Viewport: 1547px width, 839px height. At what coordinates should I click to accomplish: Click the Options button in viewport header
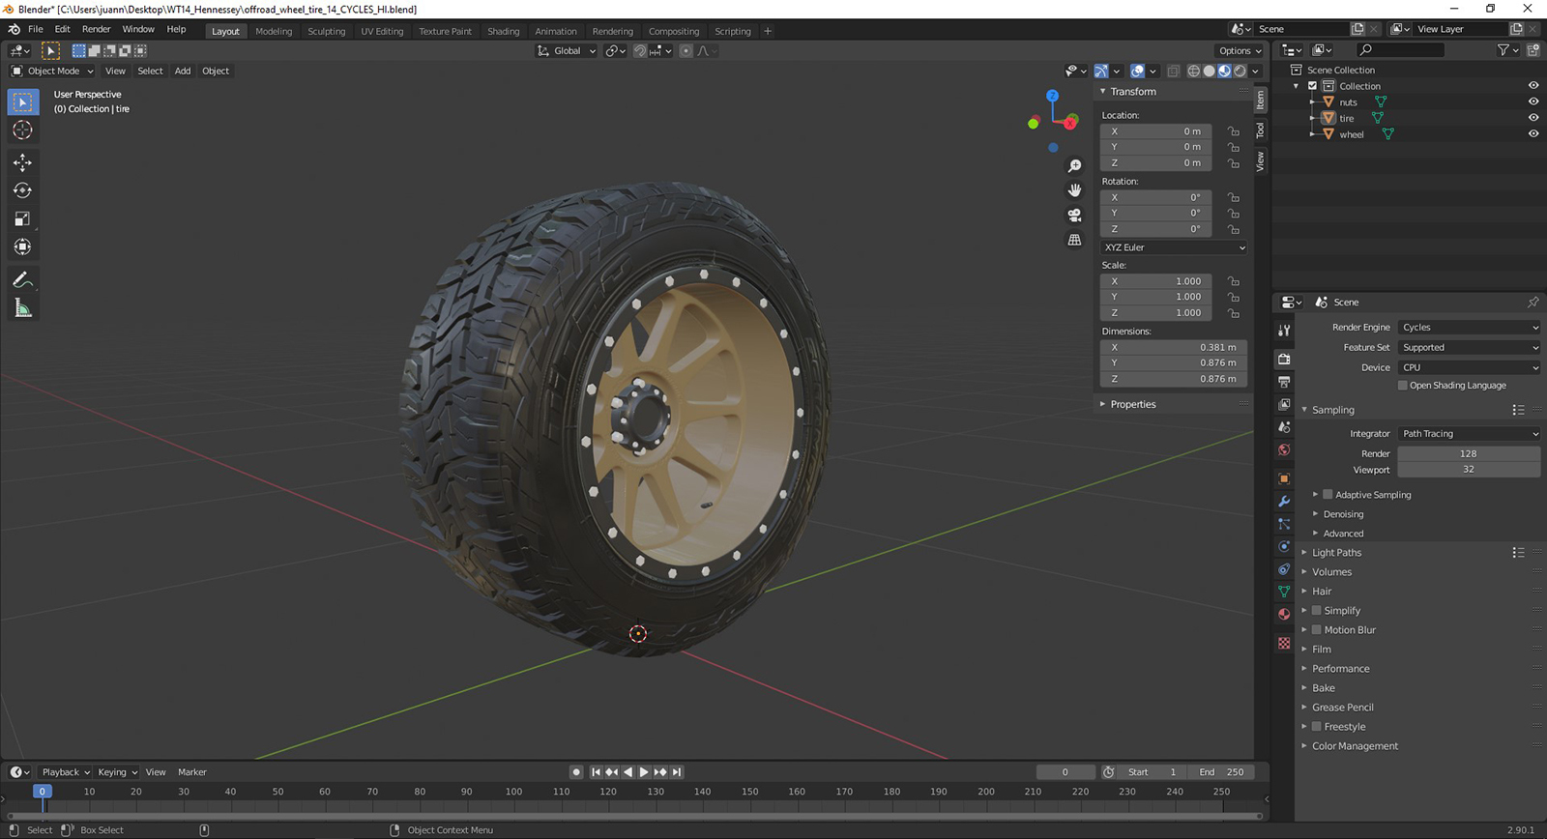(1241, 51)
